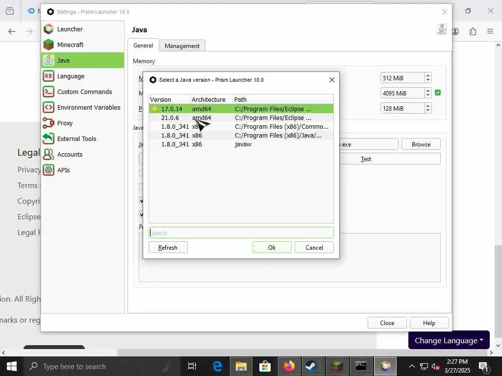Open the Minecraft settings page

(x=82, y=45)
